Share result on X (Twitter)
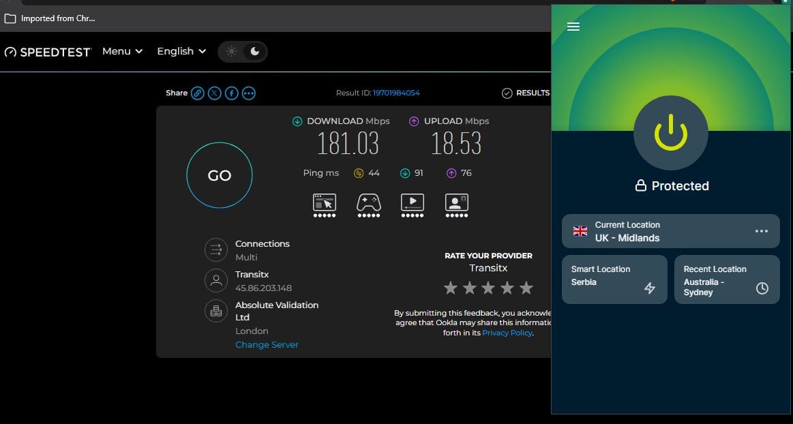This screenshot has width=793, height=424. click(214, 93)
